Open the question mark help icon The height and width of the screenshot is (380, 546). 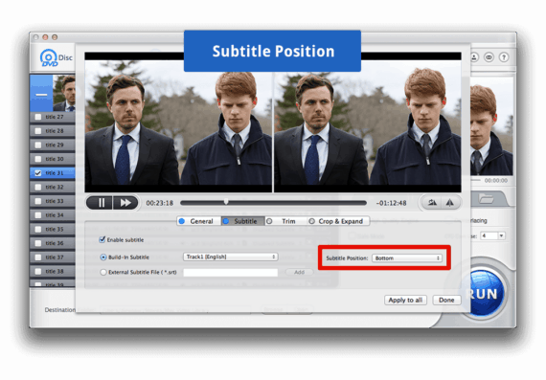coord(504,57)
